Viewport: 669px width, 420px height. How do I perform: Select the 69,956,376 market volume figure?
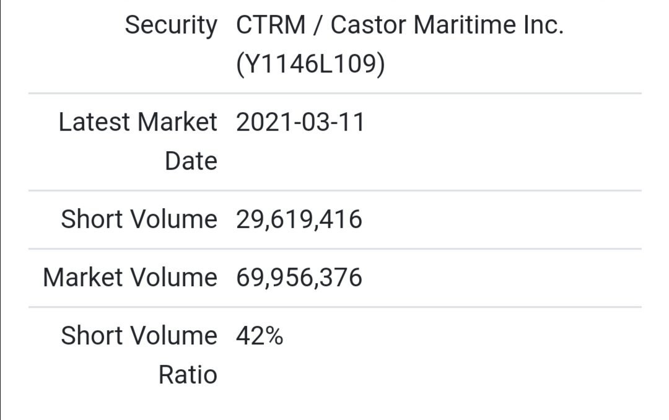pos(299,278)
